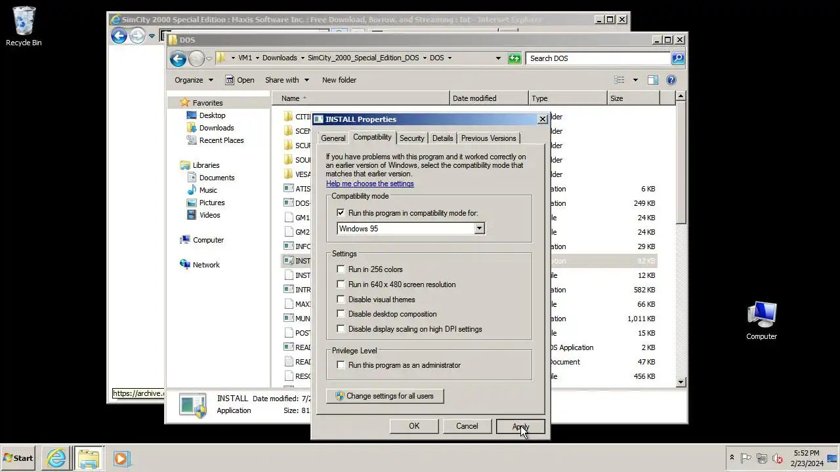Click the muted volume tray icon
This screenshot has height=472, width=840.
778,458
